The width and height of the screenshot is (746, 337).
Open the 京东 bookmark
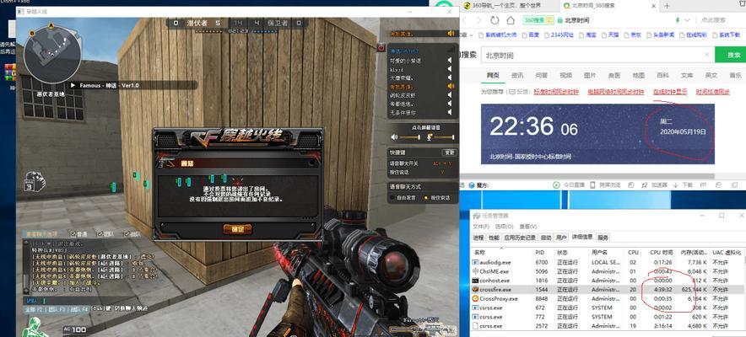(633, 35)
